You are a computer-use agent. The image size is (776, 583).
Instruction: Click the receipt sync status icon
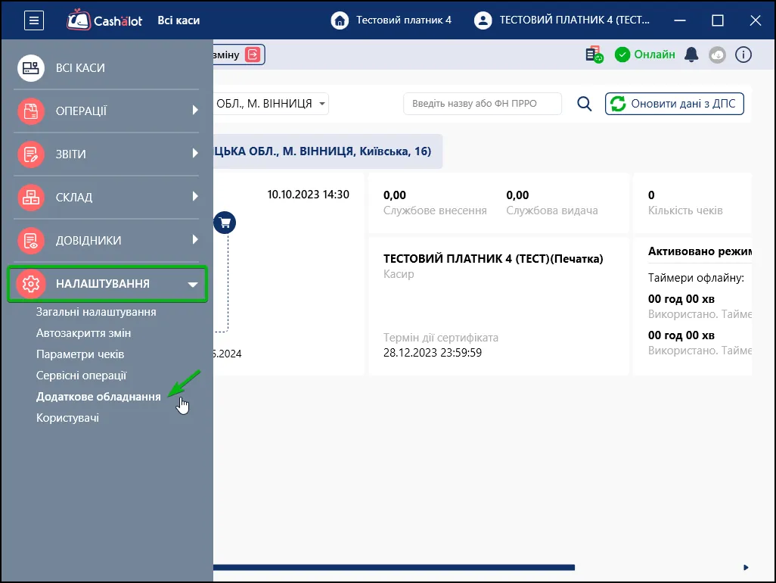(594, 55)
